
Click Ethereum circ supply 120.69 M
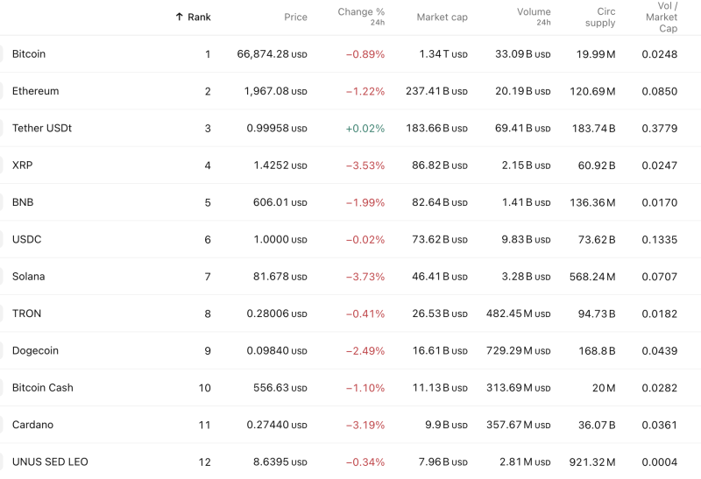[x=592, y=91]
